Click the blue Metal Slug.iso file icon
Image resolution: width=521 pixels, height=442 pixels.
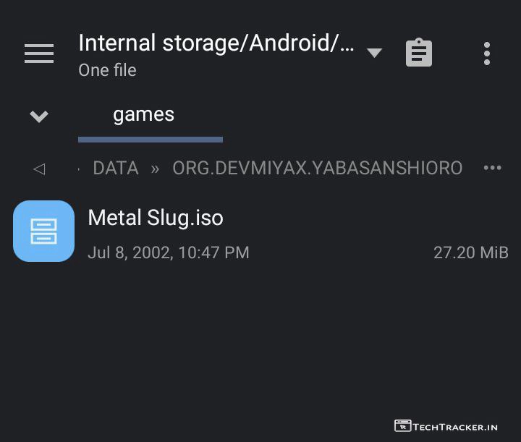[x=43, y=231]
